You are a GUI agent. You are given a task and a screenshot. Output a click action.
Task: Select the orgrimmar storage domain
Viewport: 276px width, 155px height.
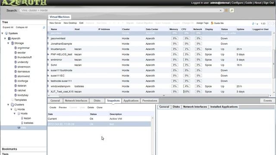click(x=24, y=48)
